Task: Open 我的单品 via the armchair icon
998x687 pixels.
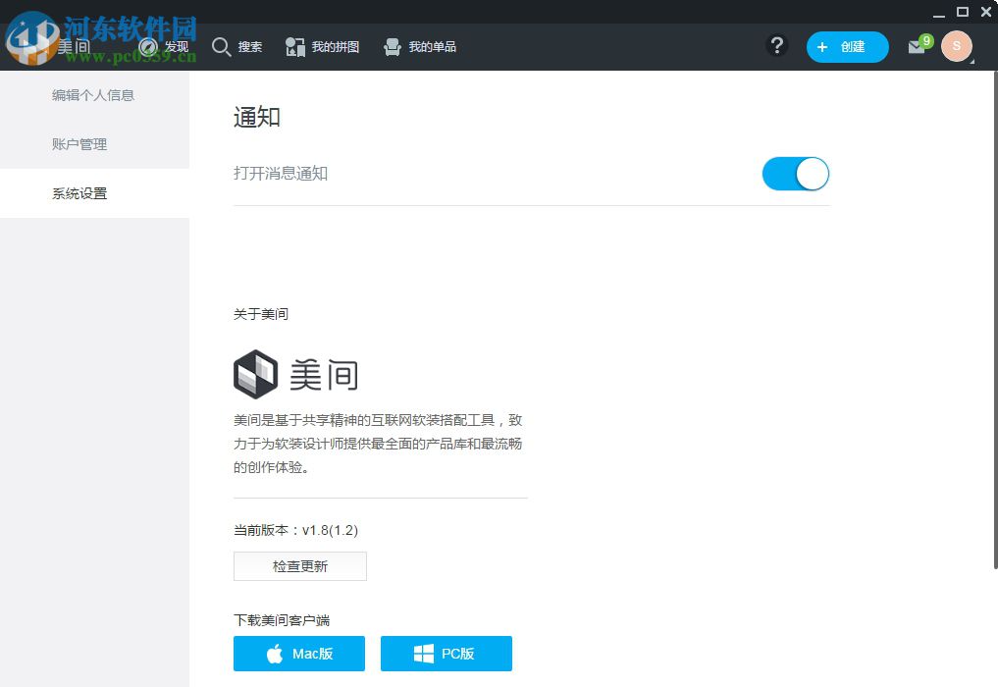Action: coord(394,46)
